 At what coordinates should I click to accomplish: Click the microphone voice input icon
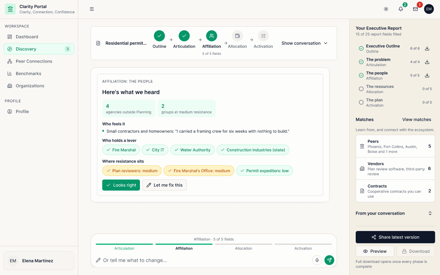[x=317, y=260]
